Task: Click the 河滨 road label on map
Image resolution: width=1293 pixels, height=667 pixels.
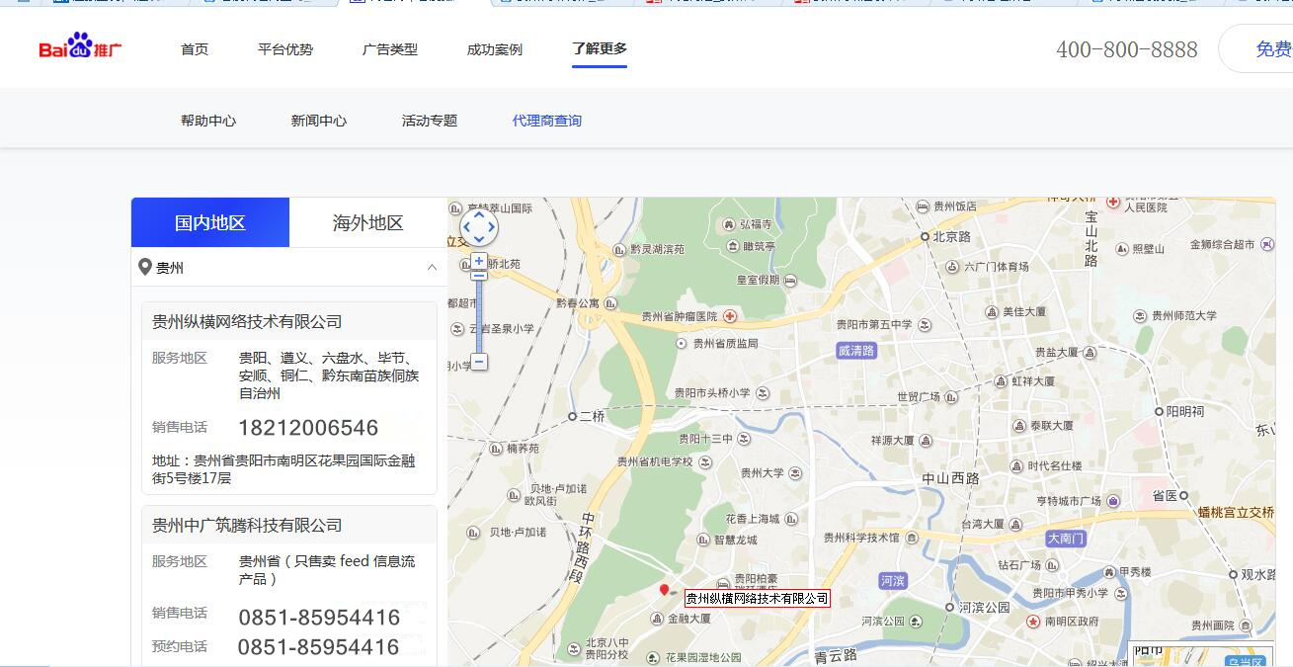Action: click(x=892, y=581)
